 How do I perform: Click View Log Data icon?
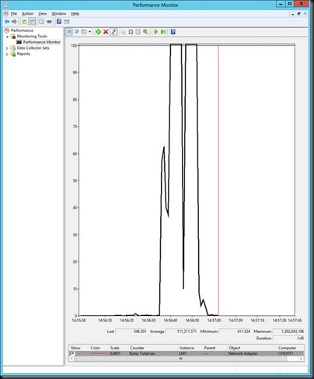coord(77,32)
